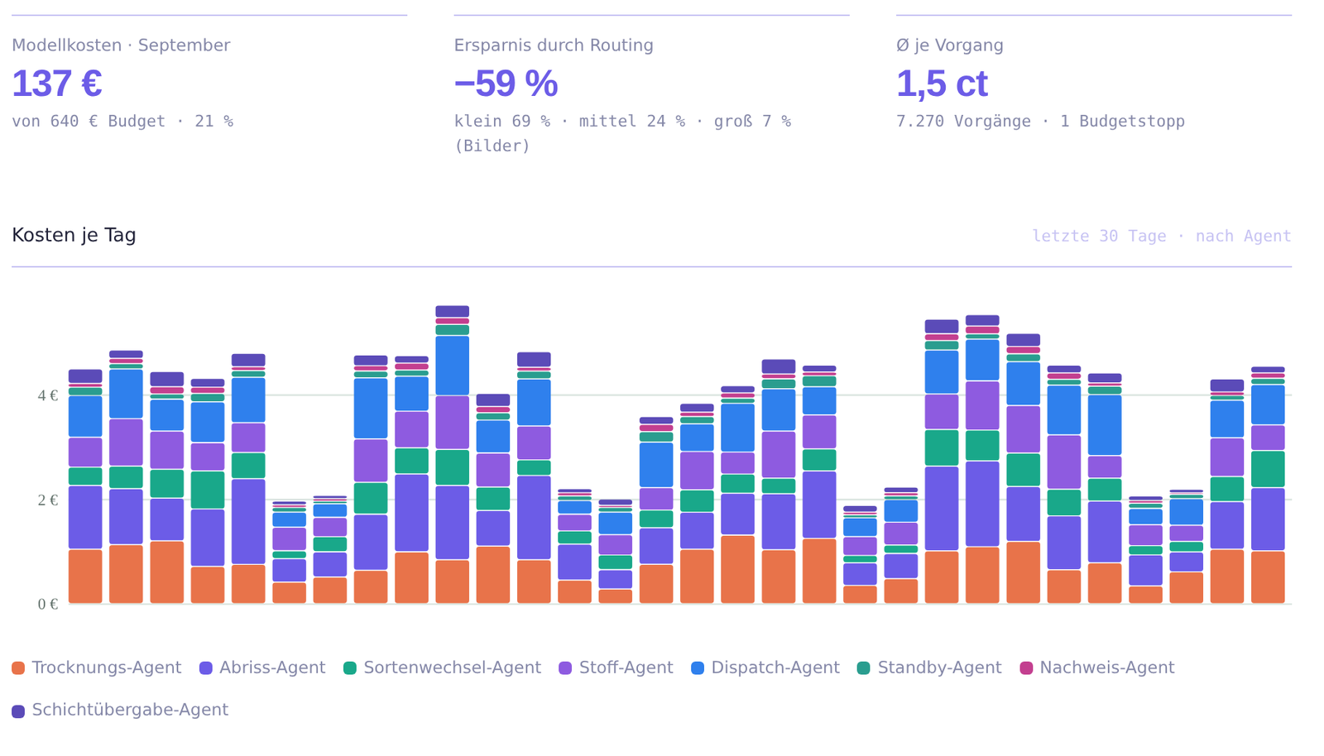This screenshot has width=1324, height=756.
Task: Select the '7.270 Vorgänge · 1 Budgetstopp' note
Action: (x=1041, y=122)
